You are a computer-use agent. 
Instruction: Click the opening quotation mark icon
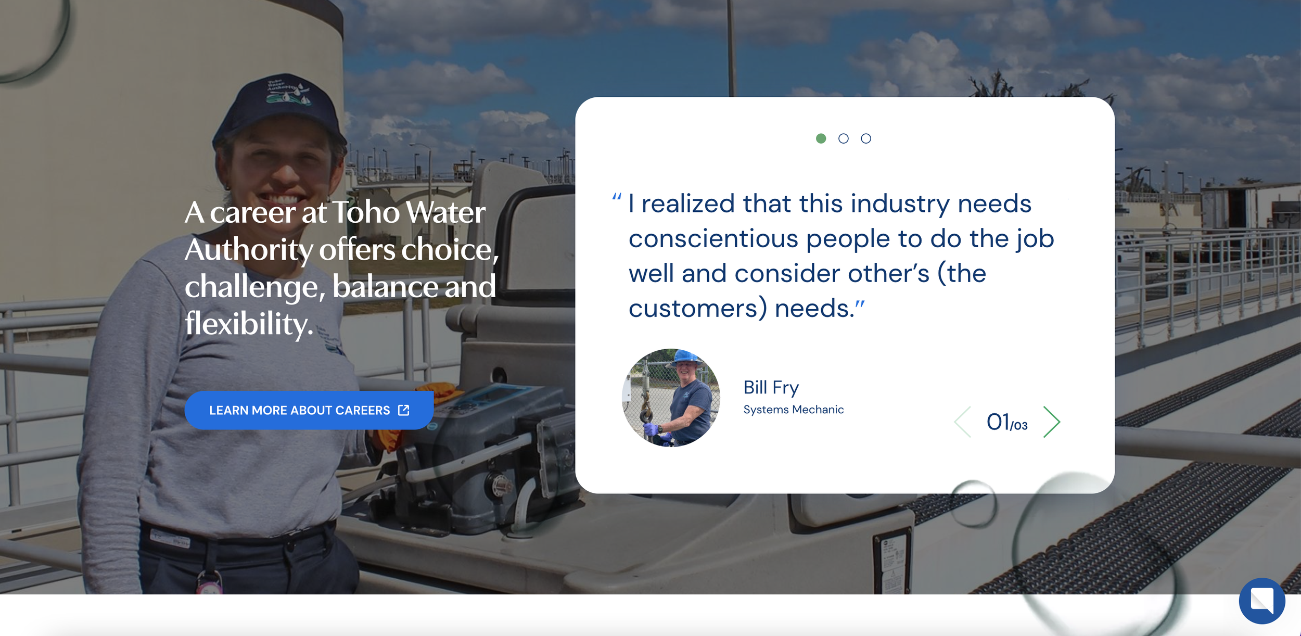click(x=617, y=197)
